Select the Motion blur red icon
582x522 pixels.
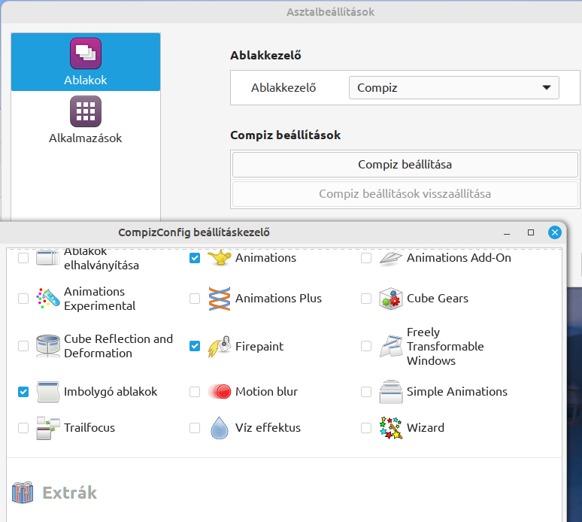219,392
